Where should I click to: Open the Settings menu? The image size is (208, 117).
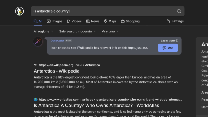(175, 21)
